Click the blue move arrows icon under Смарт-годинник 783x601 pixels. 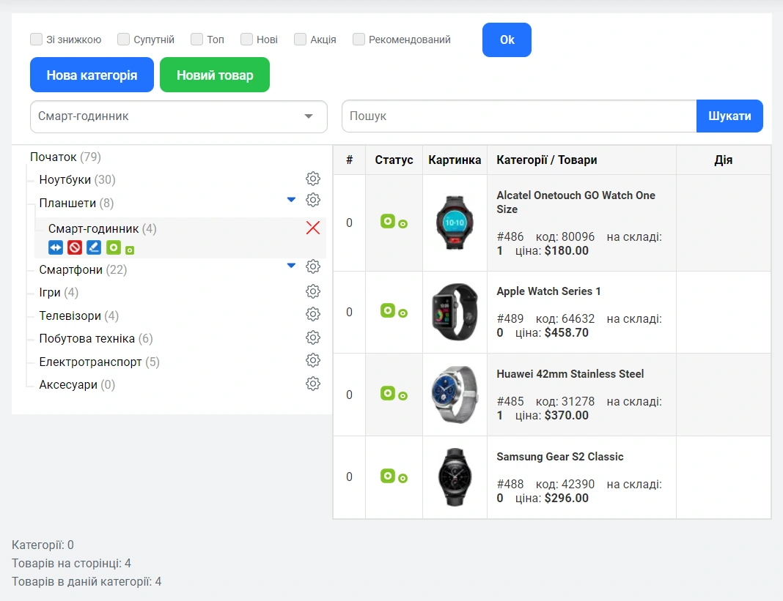(56, 247)
